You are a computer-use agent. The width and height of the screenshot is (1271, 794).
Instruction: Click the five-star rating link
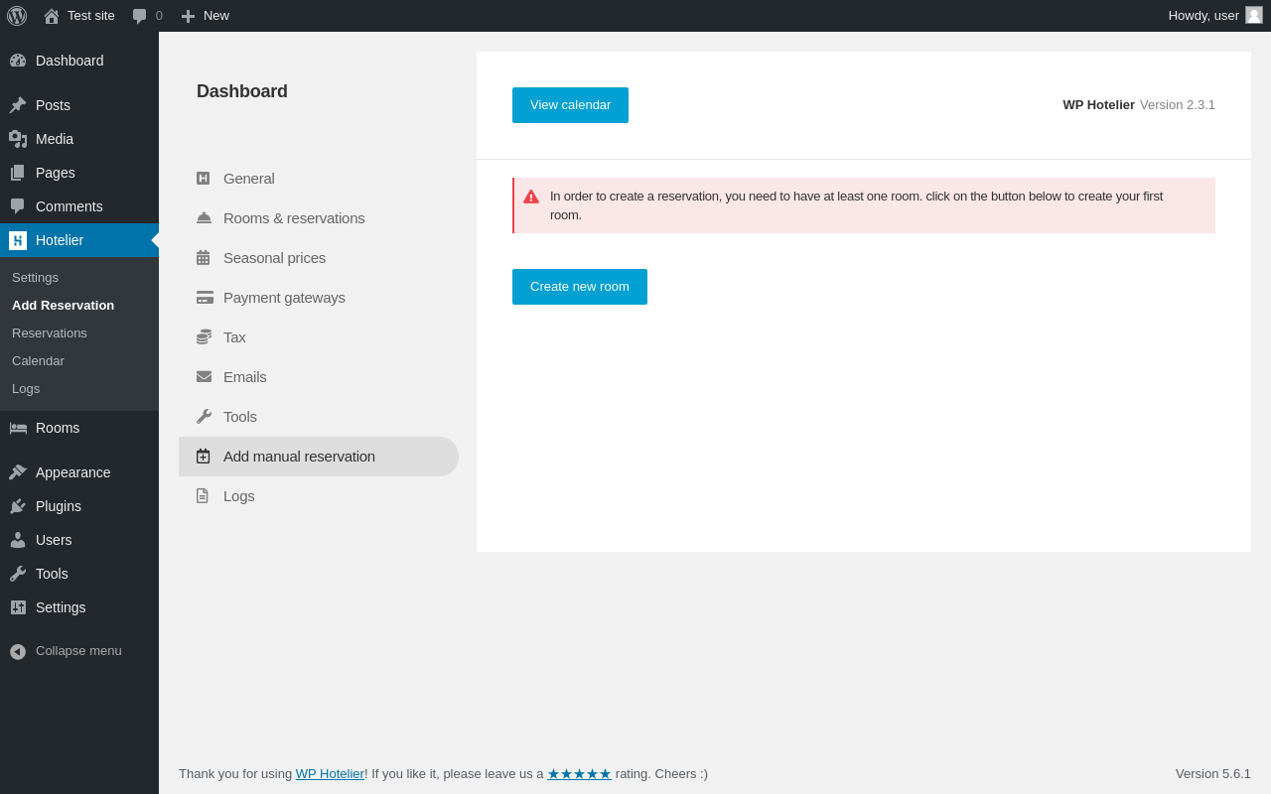(579, 774)
